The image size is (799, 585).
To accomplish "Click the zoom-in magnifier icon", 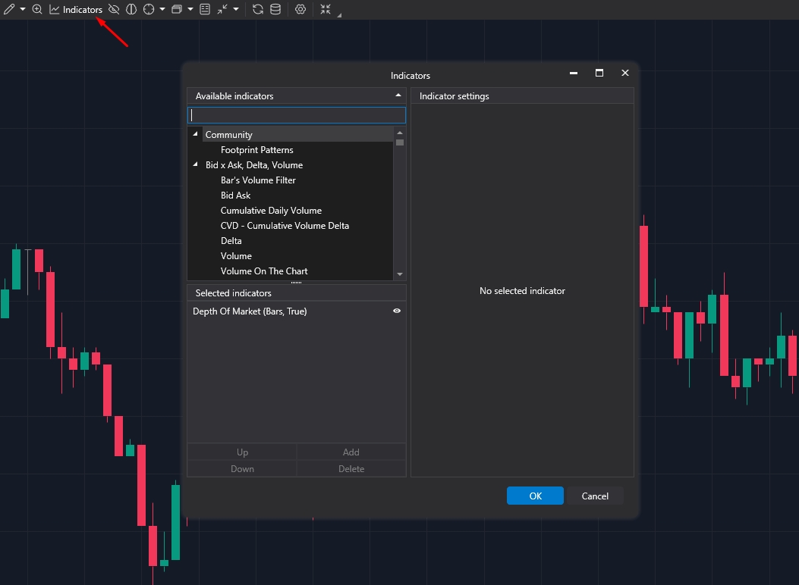I will [x=37, y=9].
